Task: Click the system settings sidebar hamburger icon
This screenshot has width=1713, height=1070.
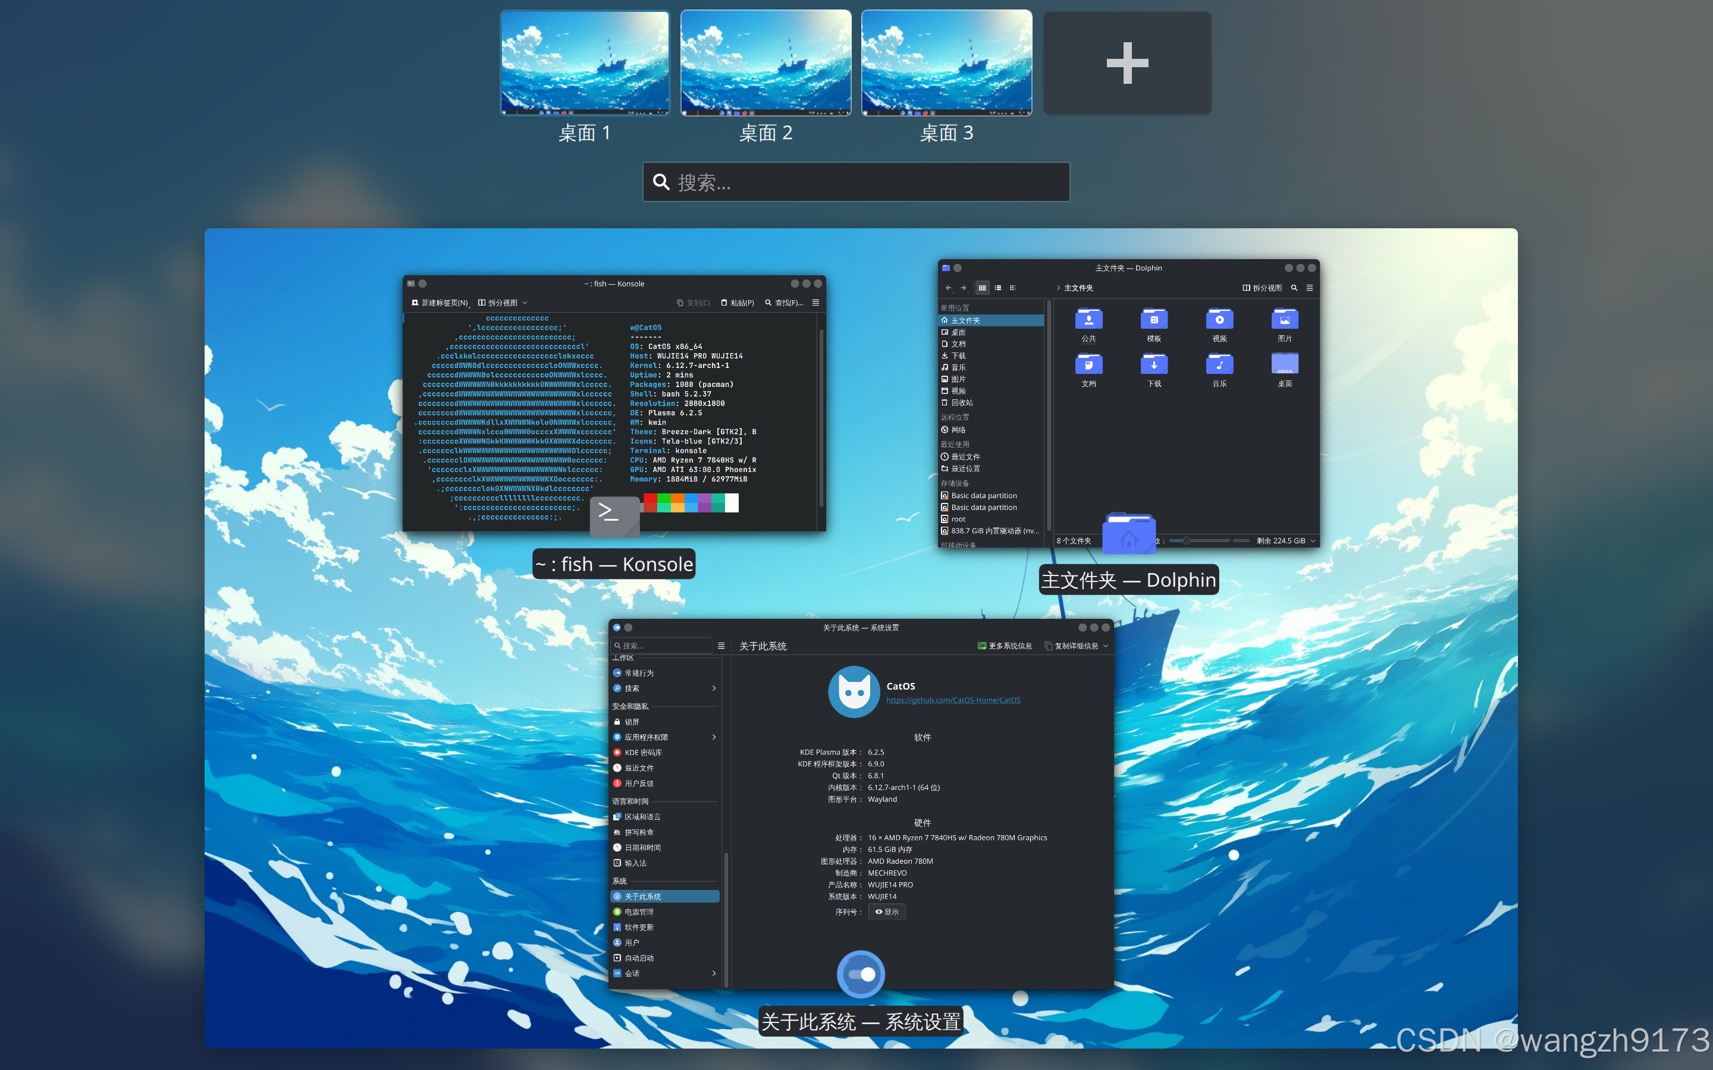Action: click(x=721, y=646)
